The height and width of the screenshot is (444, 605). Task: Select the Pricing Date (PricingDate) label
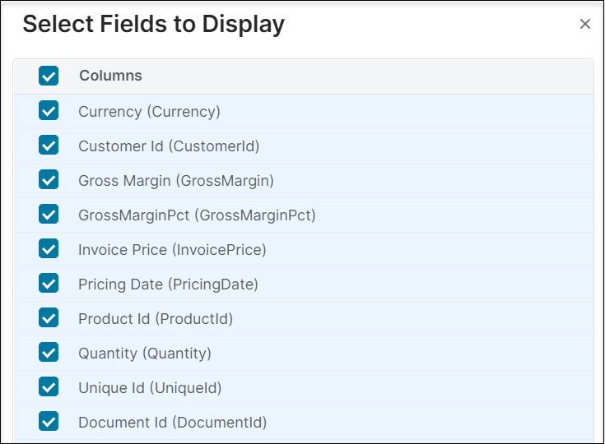[168, 284]
